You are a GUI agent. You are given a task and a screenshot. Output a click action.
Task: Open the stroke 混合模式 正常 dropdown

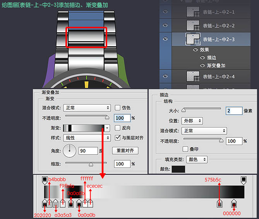click(x=204, y=131)
